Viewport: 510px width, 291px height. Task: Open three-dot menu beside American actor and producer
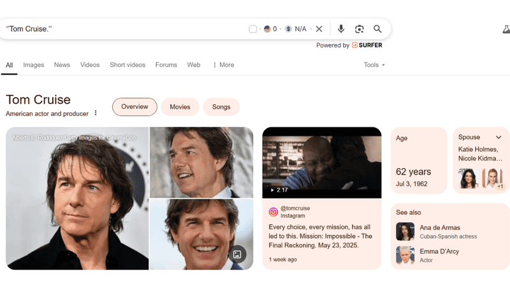click(x=96, y=113)
